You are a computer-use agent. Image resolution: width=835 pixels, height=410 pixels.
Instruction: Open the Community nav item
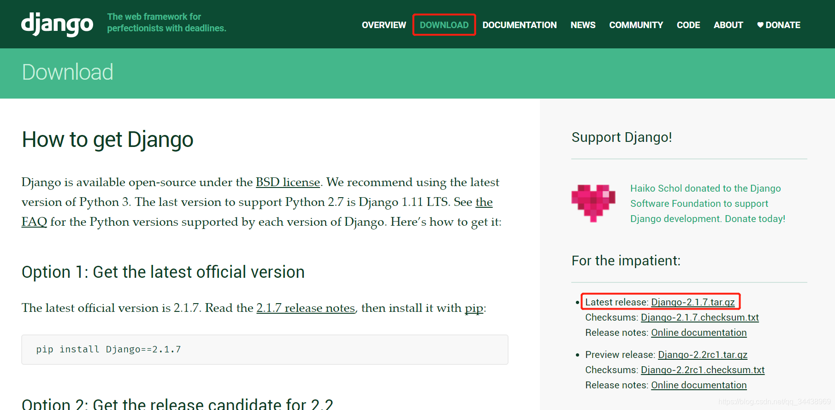pyautogui.click(x=636, y=25)
